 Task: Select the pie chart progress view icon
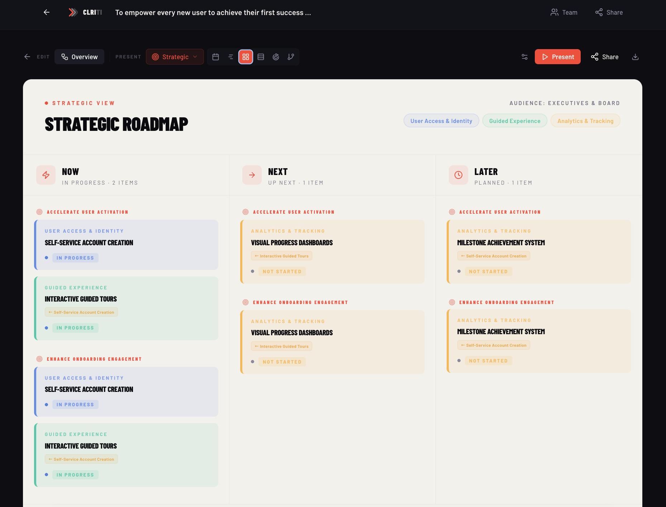pyautogui.click(x=276, y=57)
